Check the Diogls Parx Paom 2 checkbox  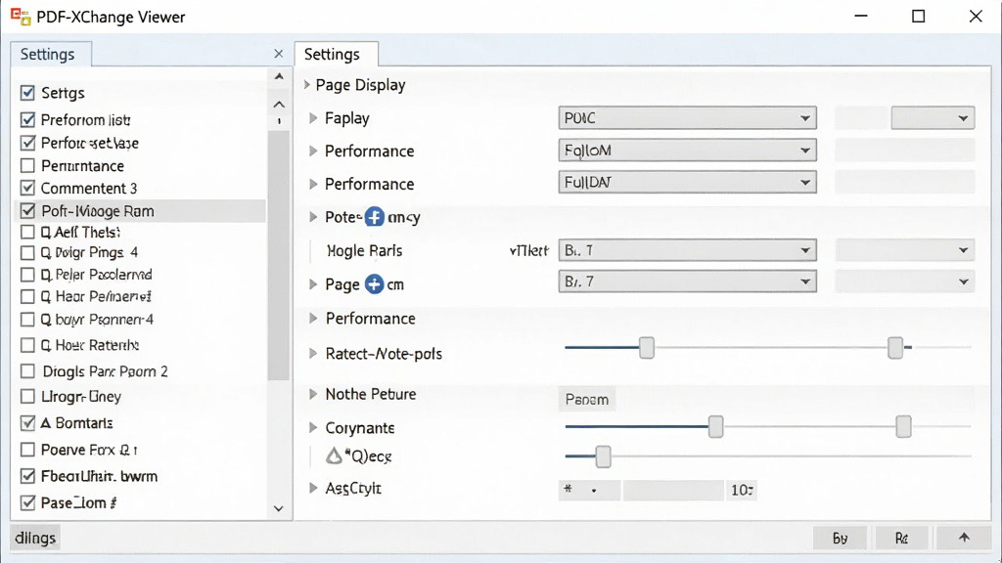click(27, 370)
